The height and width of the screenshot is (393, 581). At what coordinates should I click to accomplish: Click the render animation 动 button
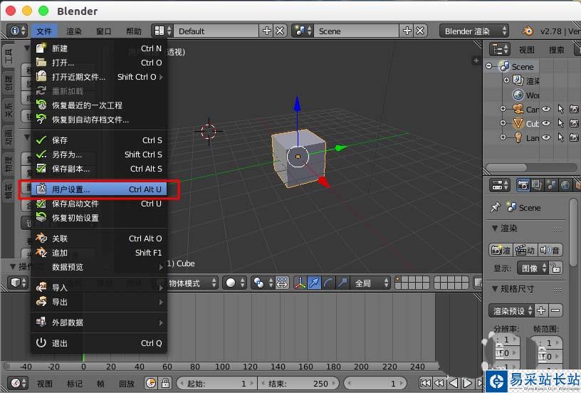(525, 251)
